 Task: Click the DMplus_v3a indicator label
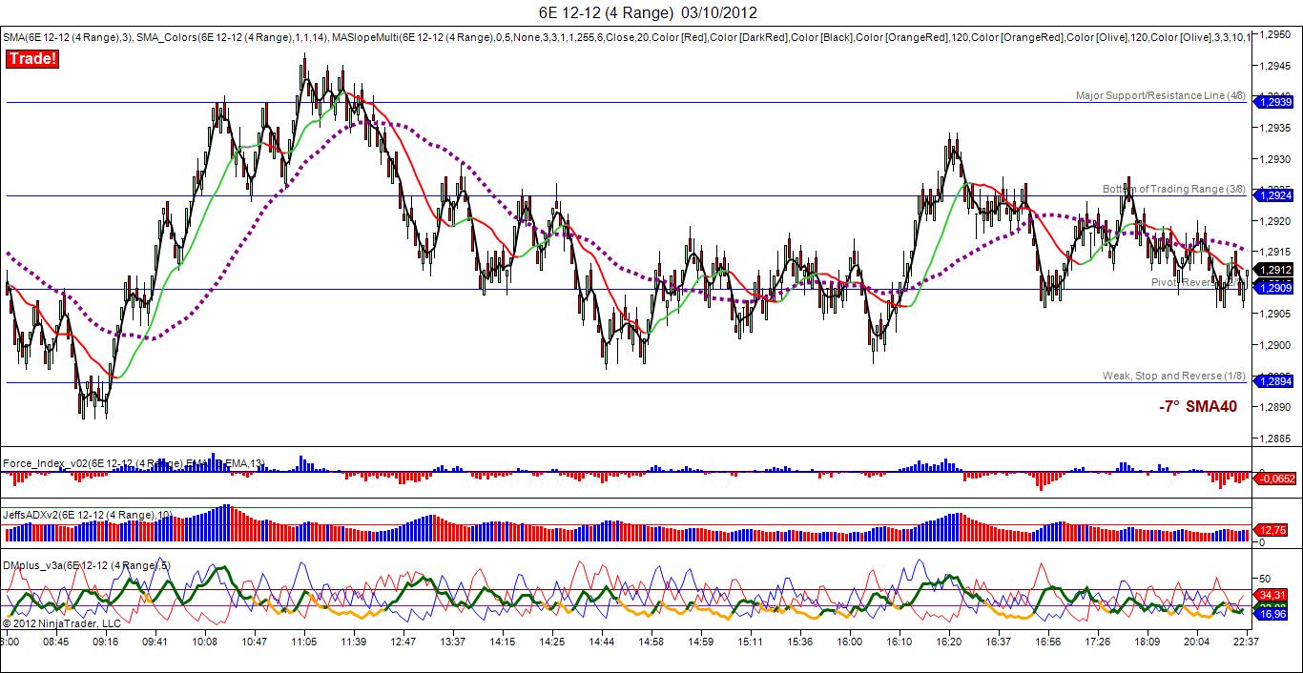pyautogui.click(x=85, y=566)
